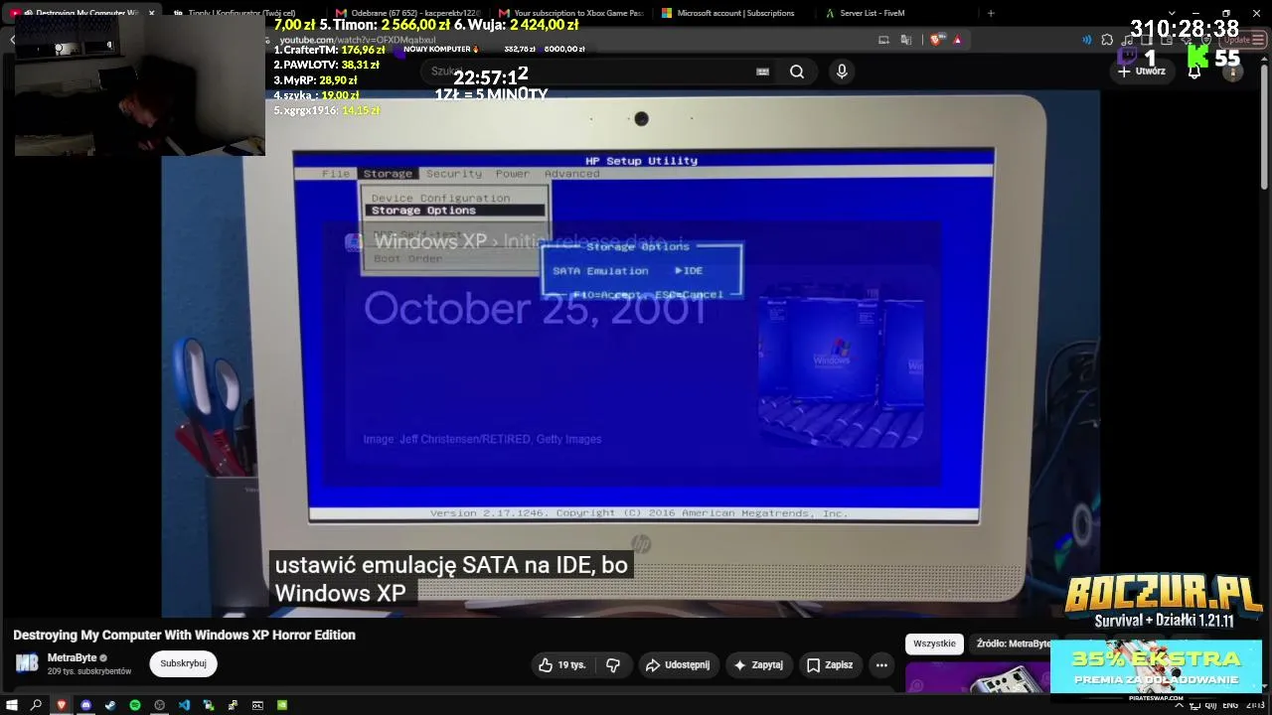Switch to the Server List FiveM tab

896,13
